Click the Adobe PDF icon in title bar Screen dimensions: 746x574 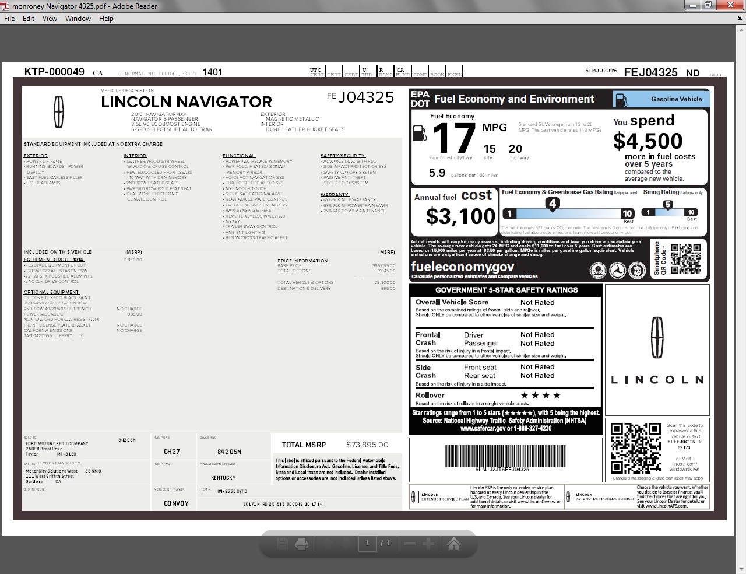[x=6, y=6]
